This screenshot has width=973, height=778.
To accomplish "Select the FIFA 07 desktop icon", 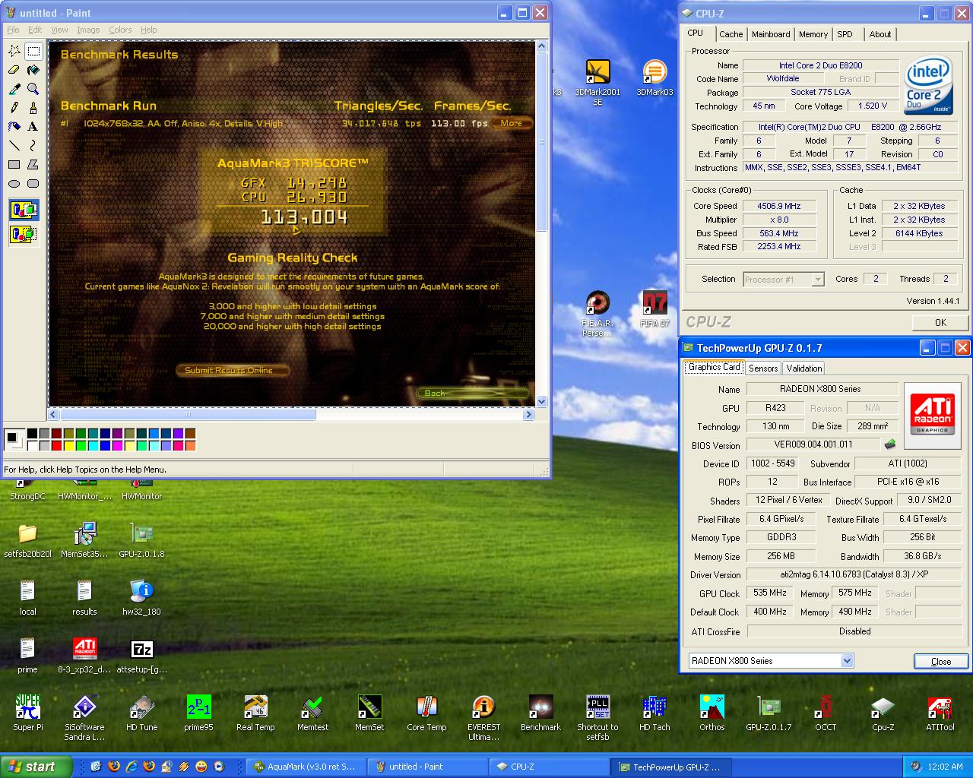I will point(654,309).
